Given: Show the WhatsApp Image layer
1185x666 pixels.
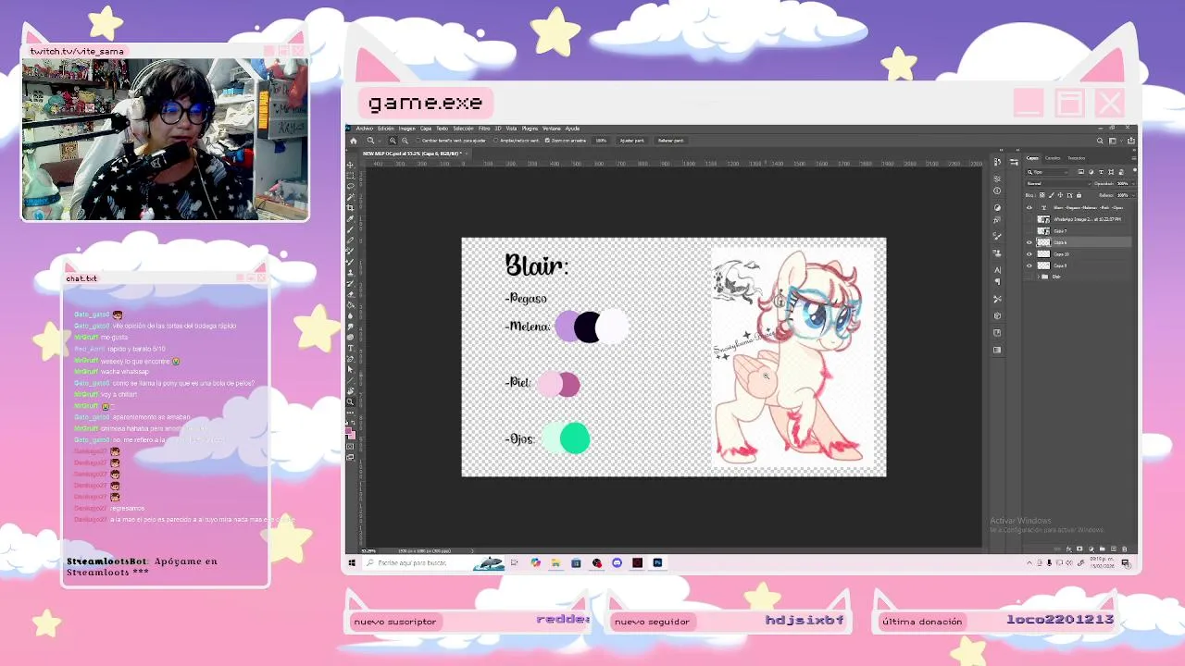Looking at the screenshot, I should [x=1029, y=219].
